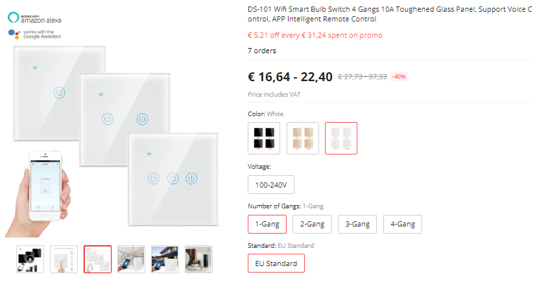View thumbnail of phone in living room
Viewport: 537px width, 281px height.
pos(131,259)
